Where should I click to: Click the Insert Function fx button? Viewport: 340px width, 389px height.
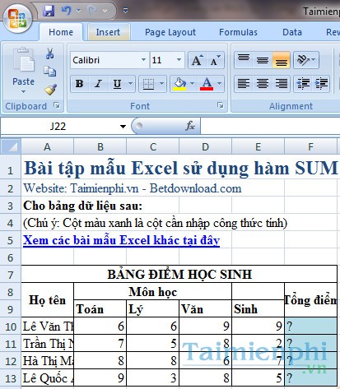click(x=190, y=126)
